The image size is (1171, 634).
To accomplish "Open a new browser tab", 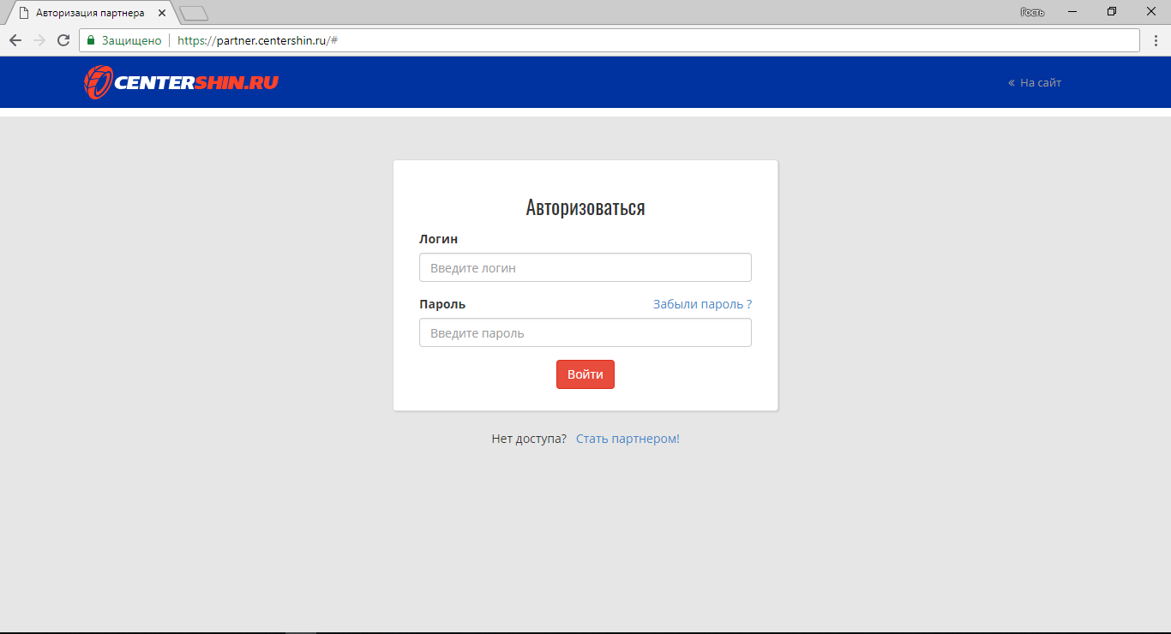I will tap(194, 13).
